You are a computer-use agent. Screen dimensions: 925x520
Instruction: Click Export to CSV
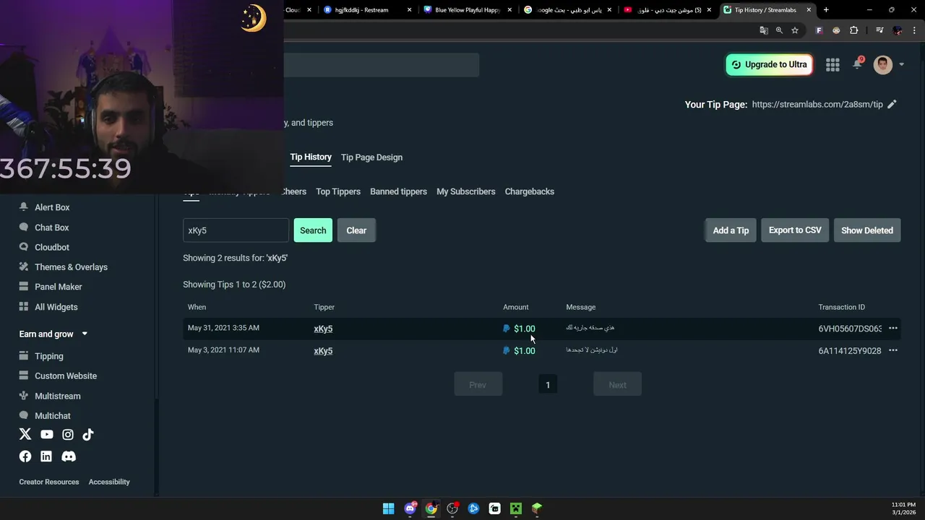(x=795, y=230)
